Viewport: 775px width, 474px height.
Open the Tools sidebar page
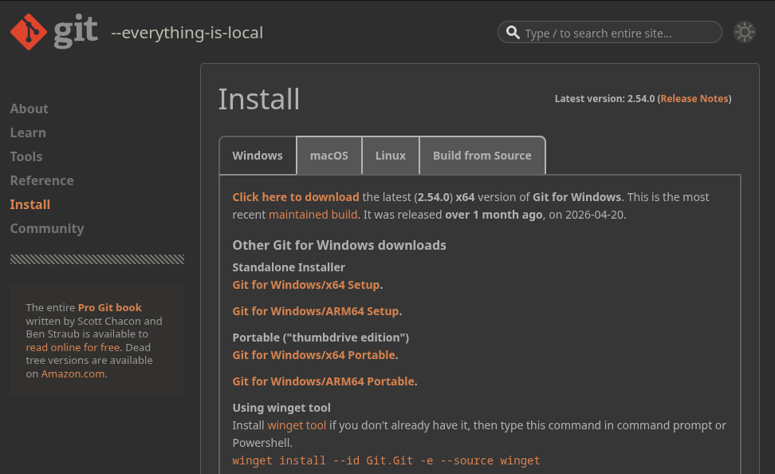coord(26,157)
